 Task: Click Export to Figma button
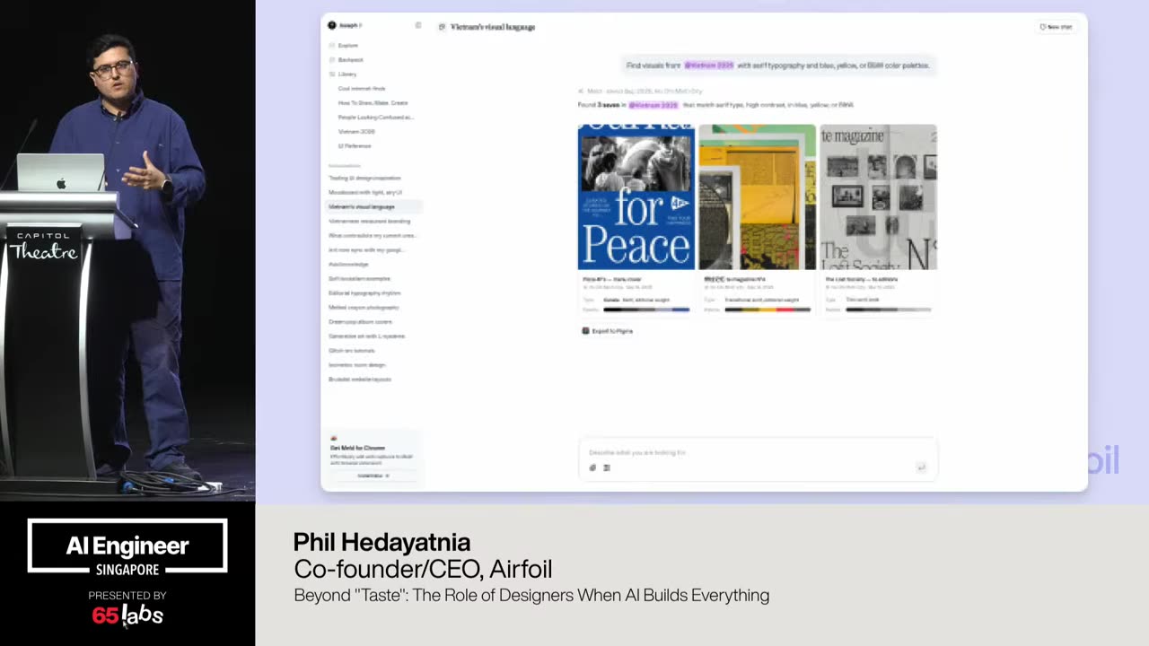point(608,331)
